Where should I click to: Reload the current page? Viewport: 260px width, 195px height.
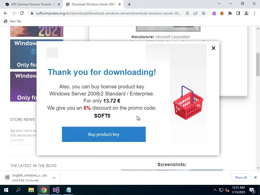(22, 13)
